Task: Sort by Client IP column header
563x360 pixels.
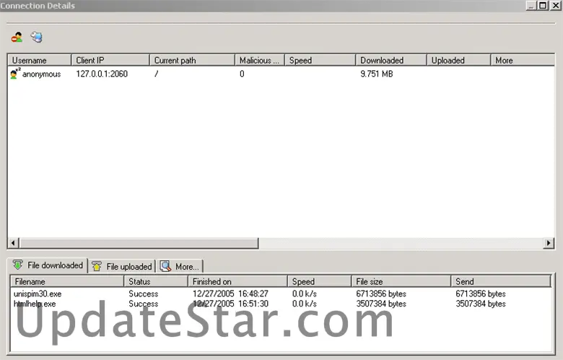Action: [110, 61]
